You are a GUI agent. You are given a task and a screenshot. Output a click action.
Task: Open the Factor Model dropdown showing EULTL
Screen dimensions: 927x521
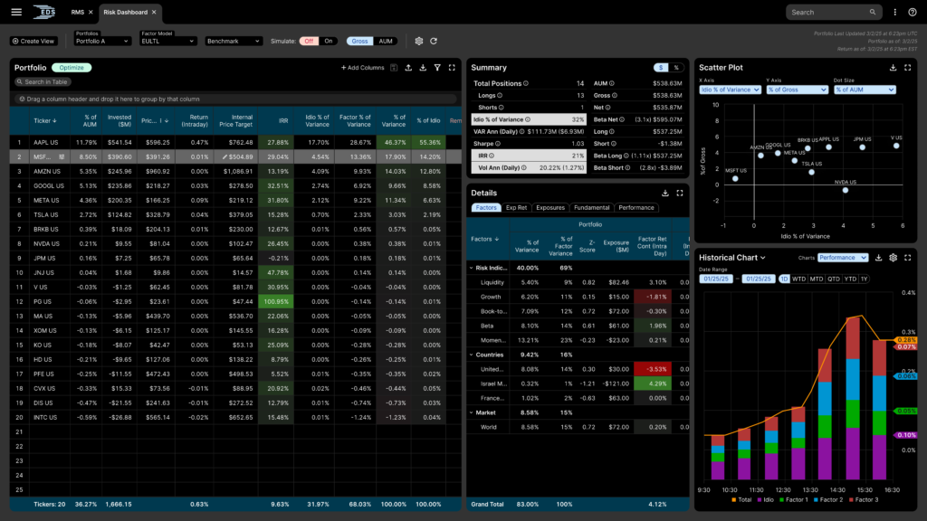(167, 41)
